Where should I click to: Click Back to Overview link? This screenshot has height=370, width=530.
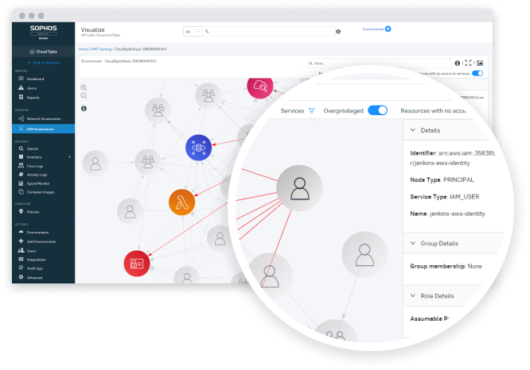point(43,62)
